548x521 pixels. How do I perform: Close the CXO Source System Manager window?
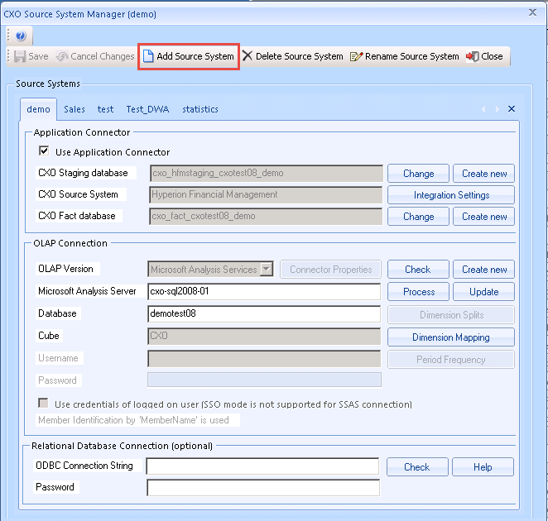[x=532, y=13]
